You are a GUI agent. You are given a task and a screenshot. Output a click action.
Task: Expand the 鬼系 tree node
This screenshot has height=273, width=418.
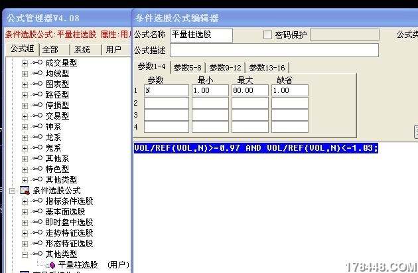coord(25,148)
